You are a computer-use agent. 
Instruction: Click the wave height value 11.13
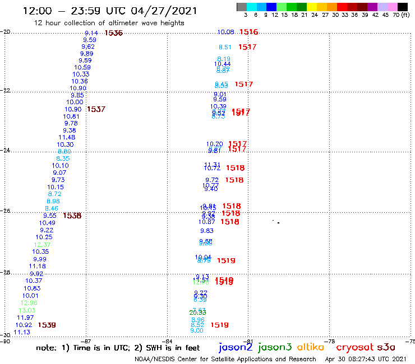pyautogui.click(x=22, y=332)
